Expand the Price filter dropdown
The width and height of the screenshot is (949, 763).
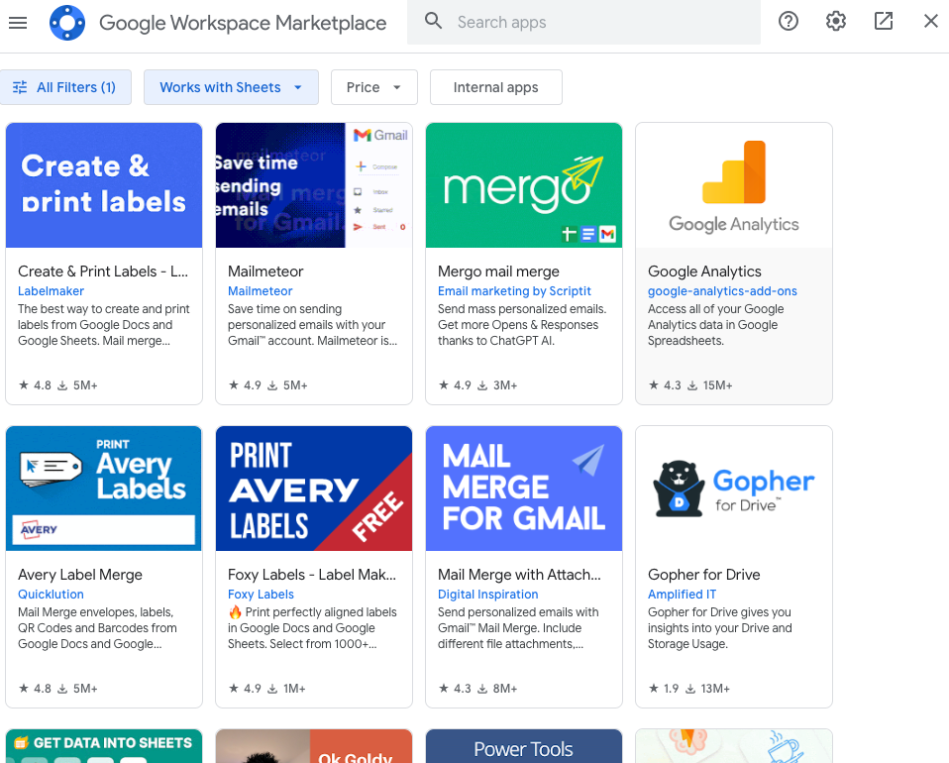pos(374,87)
